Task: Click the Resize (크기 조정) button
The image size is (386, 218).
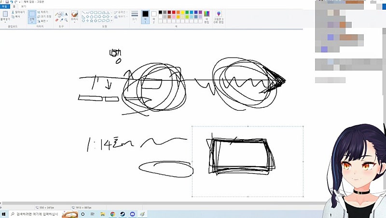Action: point(44,16)
